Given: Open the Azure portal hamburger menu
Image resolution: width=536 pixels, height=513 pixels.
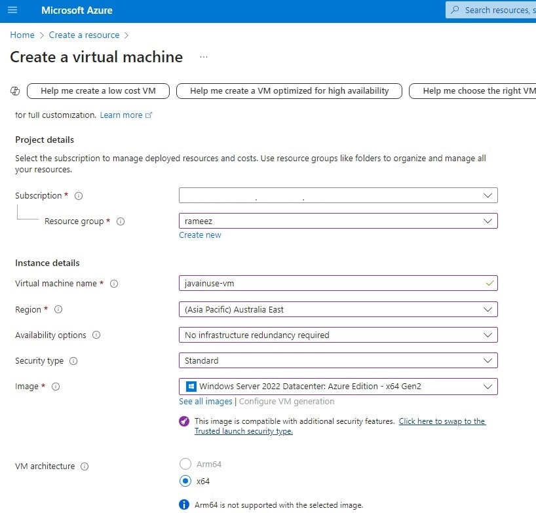Looking at the screenshot, I should pos(12,10).
